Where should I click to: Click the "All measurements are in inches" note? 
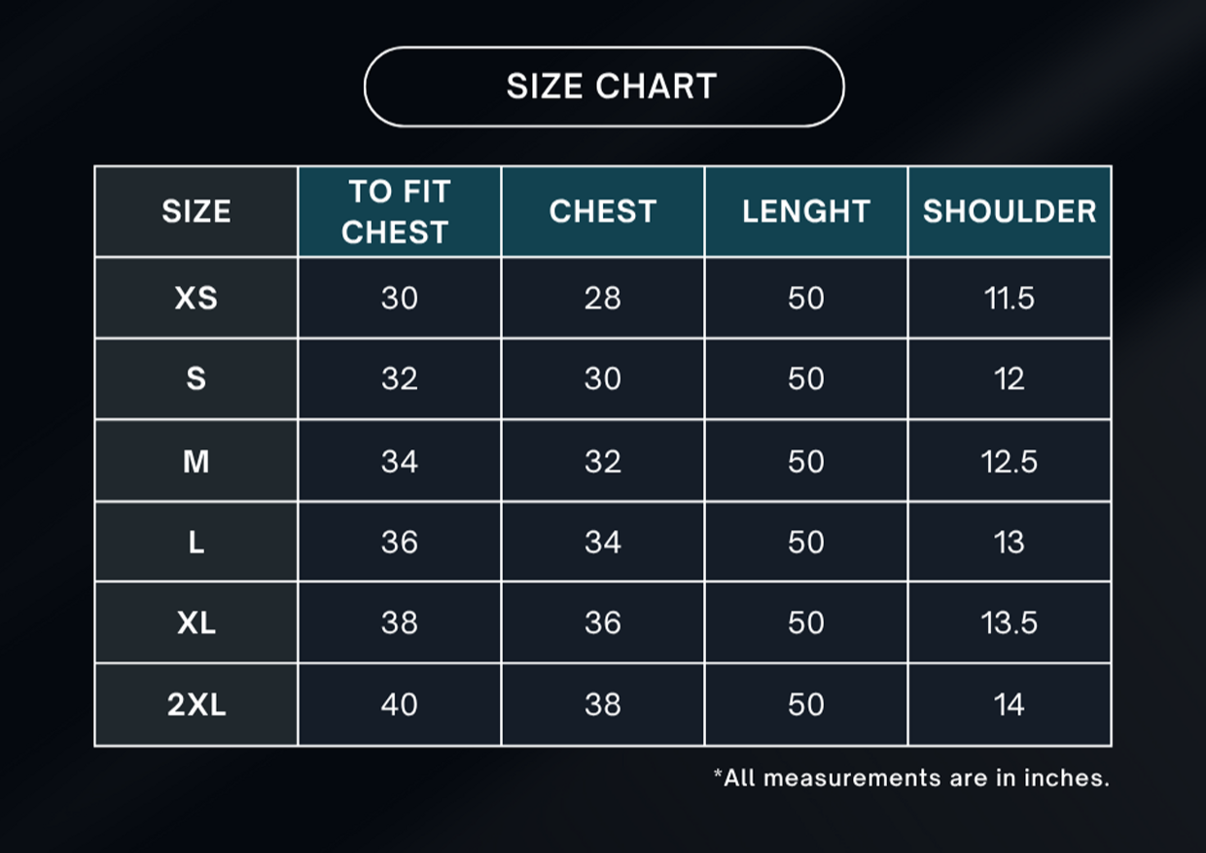[911, 778]
